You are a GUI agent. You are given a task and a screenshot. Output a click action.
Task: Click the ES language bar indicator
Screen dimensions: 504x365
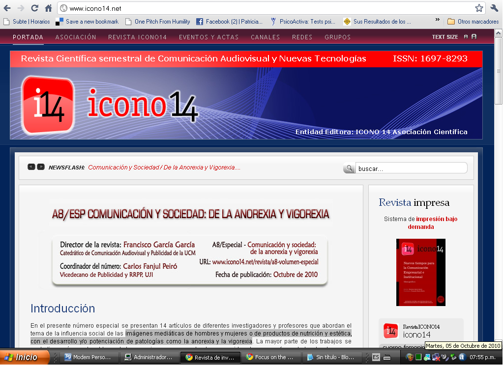(x=376, y=357)
